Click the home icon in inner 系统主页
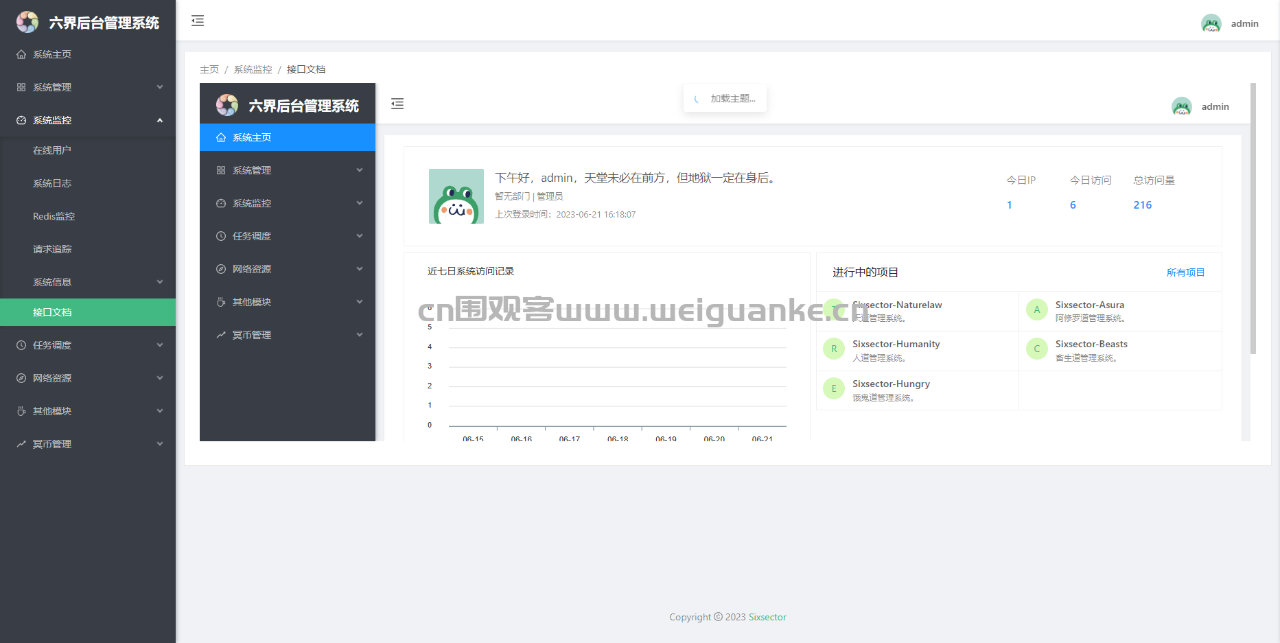The height and width of the screenshot is (643, 1280). pos(221,137)
